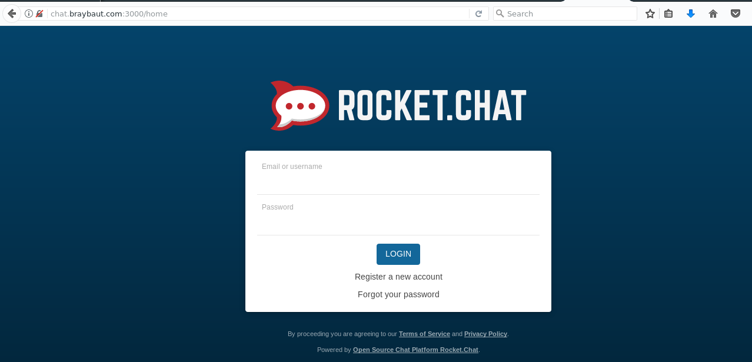Viewport: 752px width, 362px height.
Task: Open site information icon in address bar
Action: tap(29, 14)
